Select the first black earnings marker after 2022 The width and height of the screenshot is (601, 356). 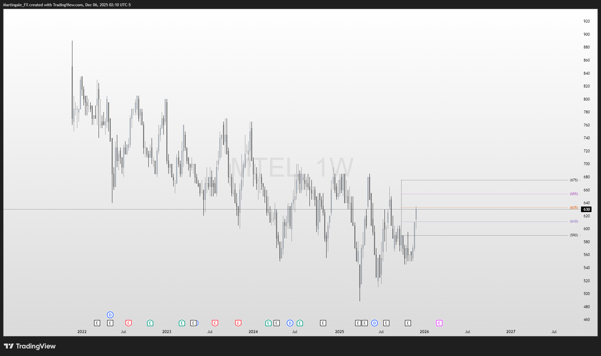pyautogui.click(x=97, y=323)
